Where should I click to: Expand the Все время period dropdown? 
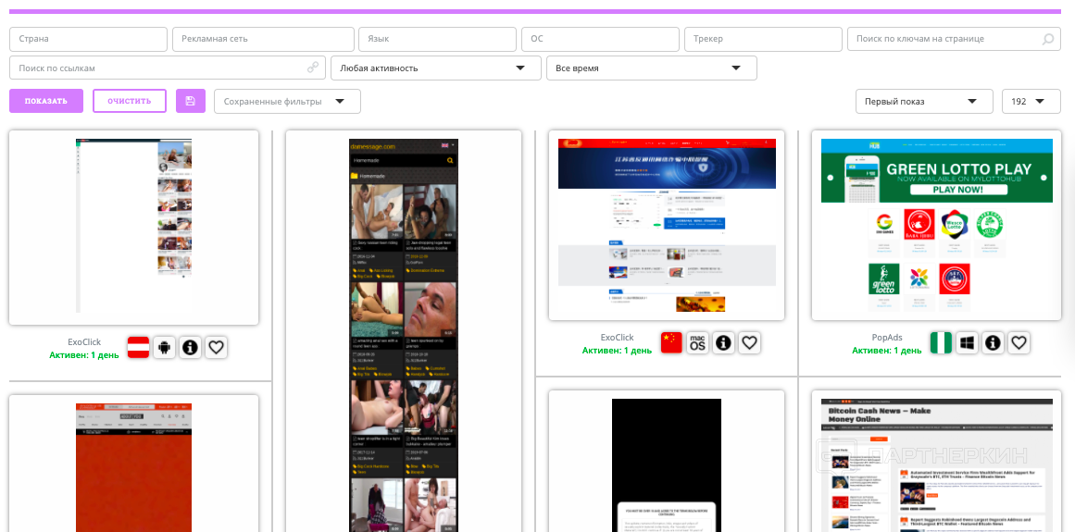point(651,68)
